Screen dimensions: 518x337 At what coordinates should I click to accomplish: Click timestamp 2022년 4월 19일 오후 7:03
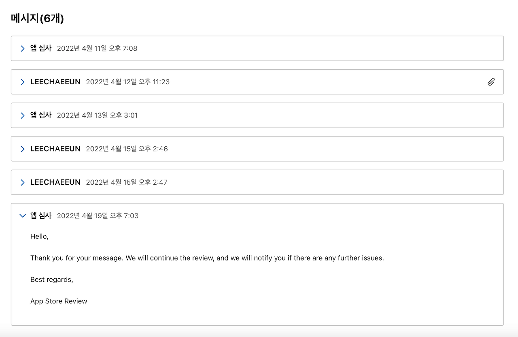98,216
